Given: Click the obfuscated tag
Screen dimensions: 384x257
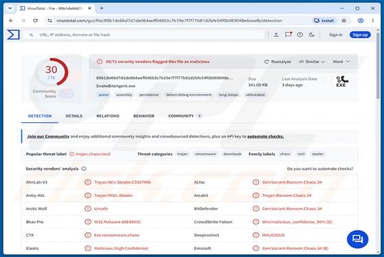Looking at the screenshot, I should coord(255,95).
